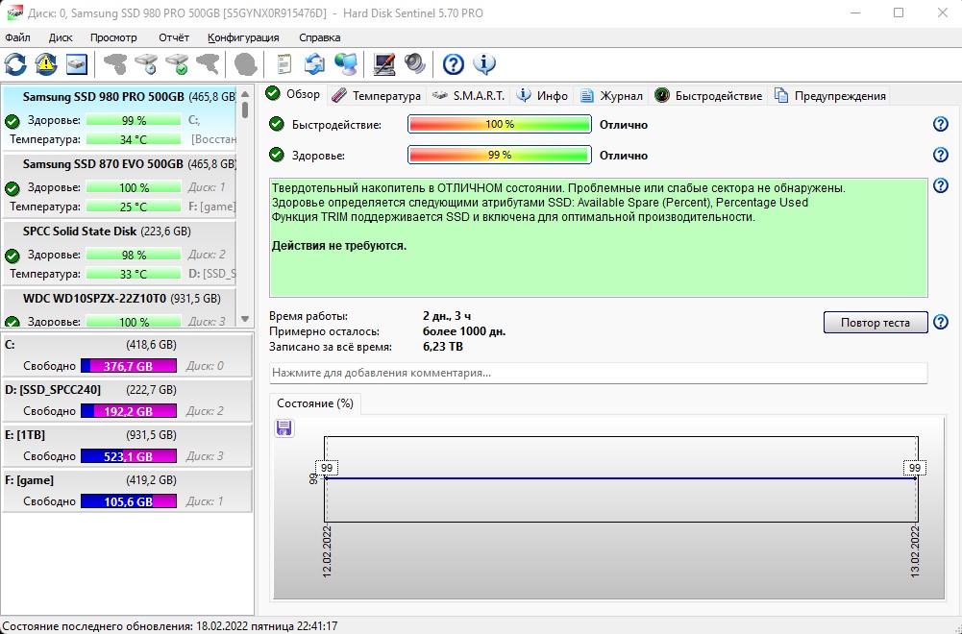Open the Просмотр menu
This screenshot has height=634, width=962.
click(x=113, y=37)
